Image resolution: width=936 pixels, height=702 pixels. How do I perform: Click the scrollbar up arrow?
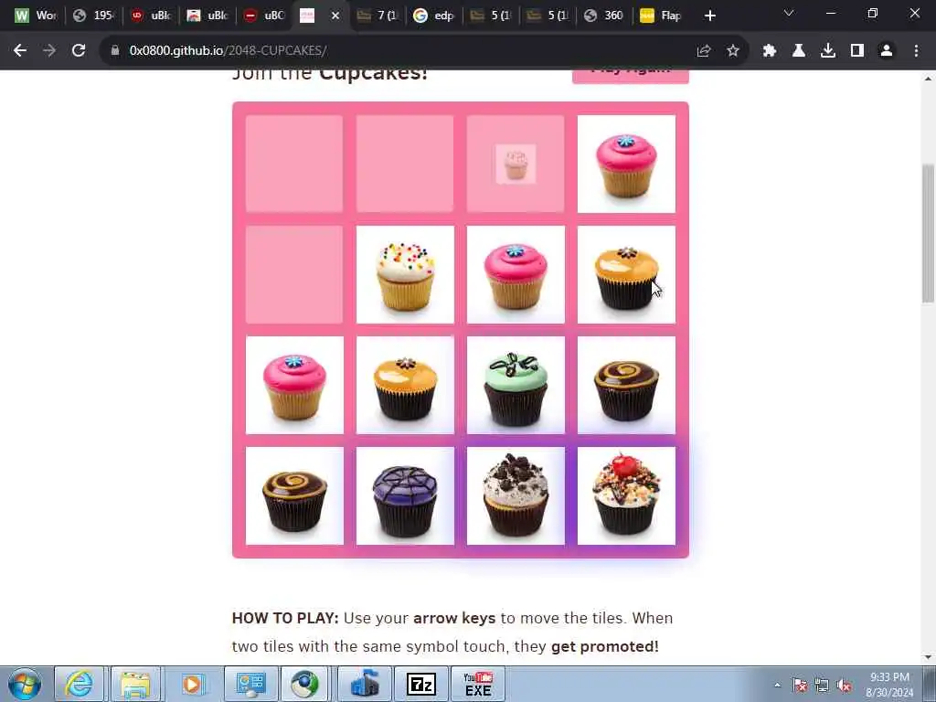coord(929,79)
